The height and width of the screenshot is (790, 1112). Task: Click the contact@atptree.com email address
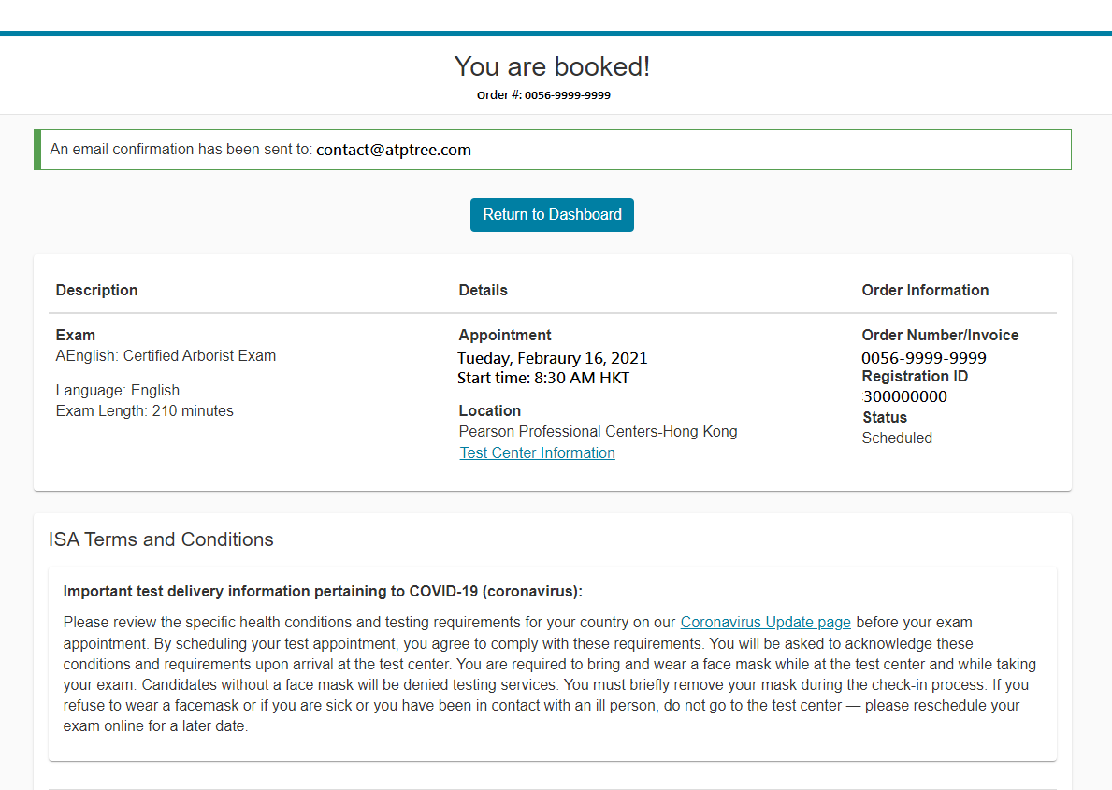[394, 150]
